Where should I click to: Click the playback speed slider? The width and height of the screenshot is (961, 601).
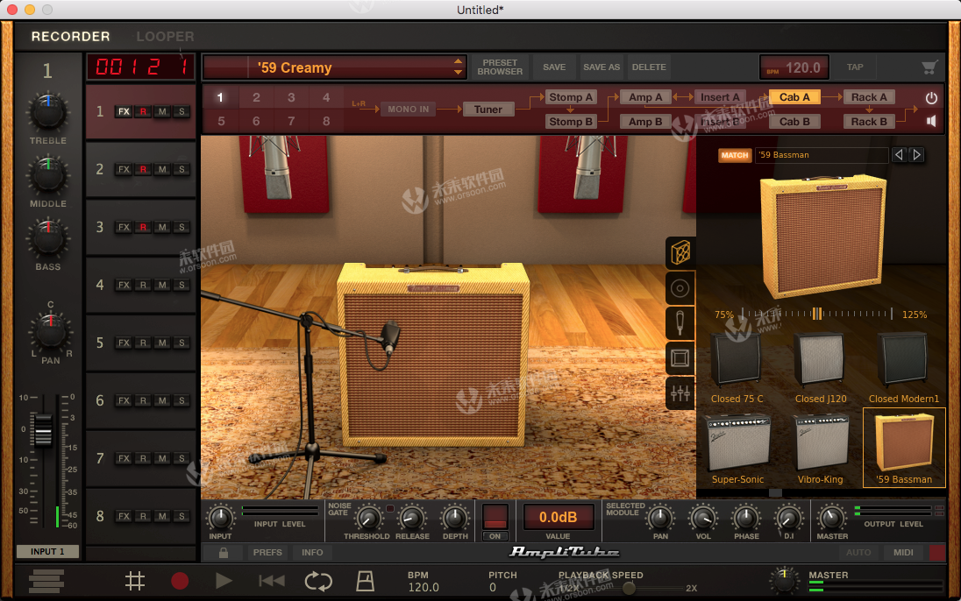pos(630,588)
